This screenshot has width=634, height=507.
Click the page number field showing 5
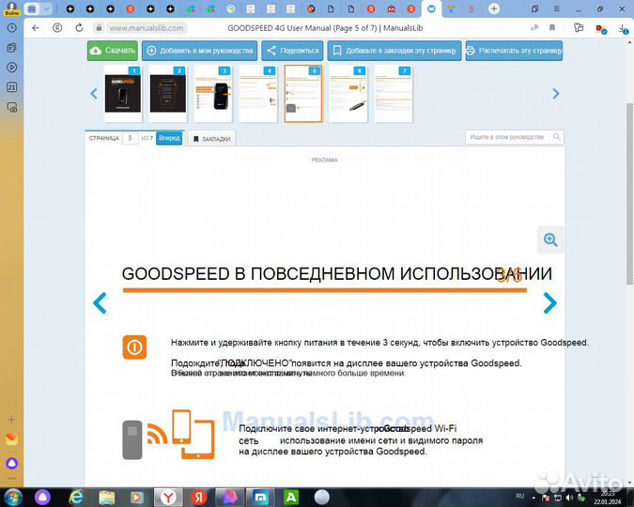pos(130,138)
